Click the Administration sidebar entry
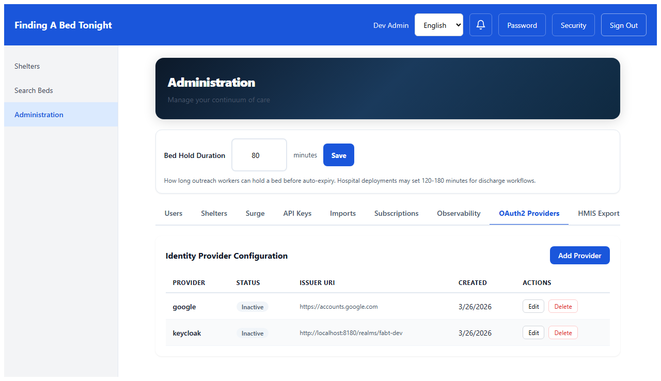 [x=39, y=114]
